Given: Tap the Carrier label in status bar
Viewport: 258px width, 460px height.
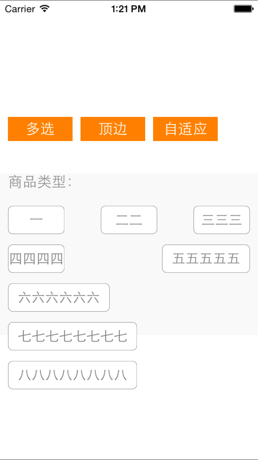Looking at the screenshot, I should pyautogui.click(x=20, y=9).
